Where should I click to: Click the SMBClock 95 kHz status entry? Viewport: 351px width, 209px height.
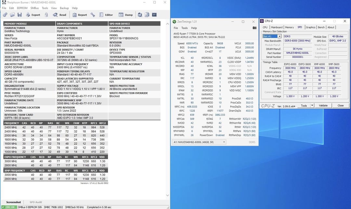74,207
